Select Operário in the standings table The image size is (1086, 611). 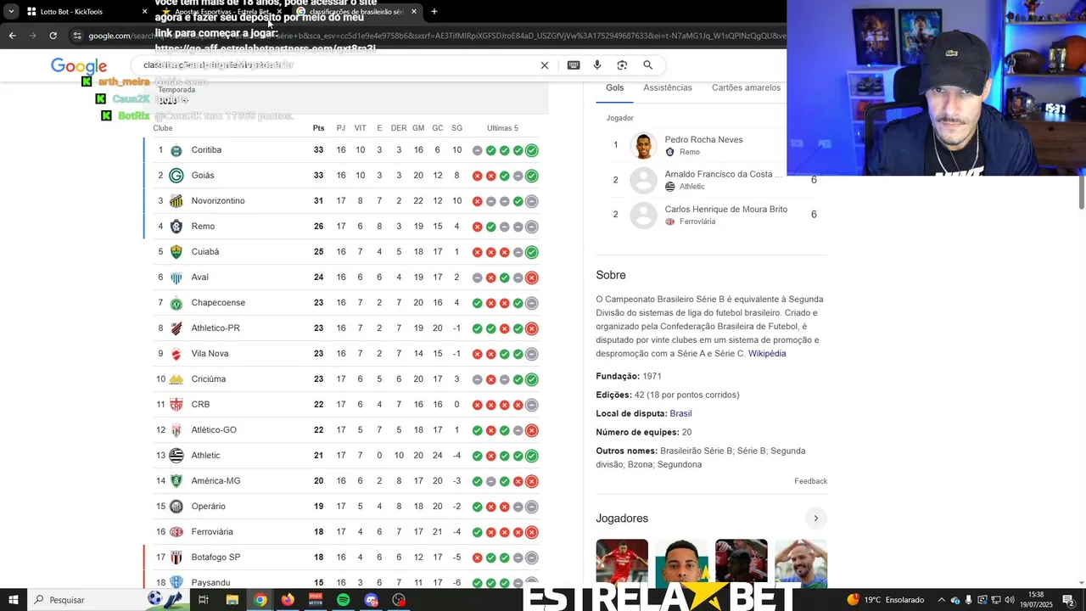[209, 507]
